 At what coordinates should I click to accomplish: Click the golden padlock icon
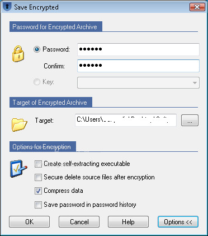tap(18, 54)
